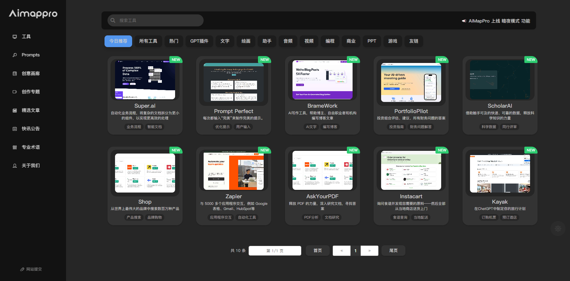Go to the next page arrow »
Image resolution: width=570 pixels, height=281 pixels.
click(x=369, y=251)
